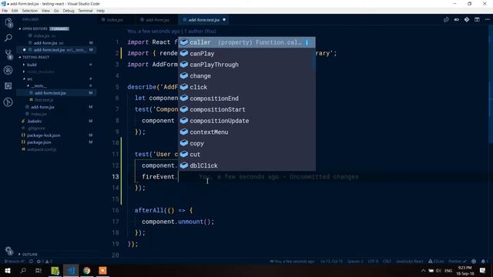Viewport: 493px width, 277px height.
Task: Show hidden system tray icons
Action: tap(423, 270)
